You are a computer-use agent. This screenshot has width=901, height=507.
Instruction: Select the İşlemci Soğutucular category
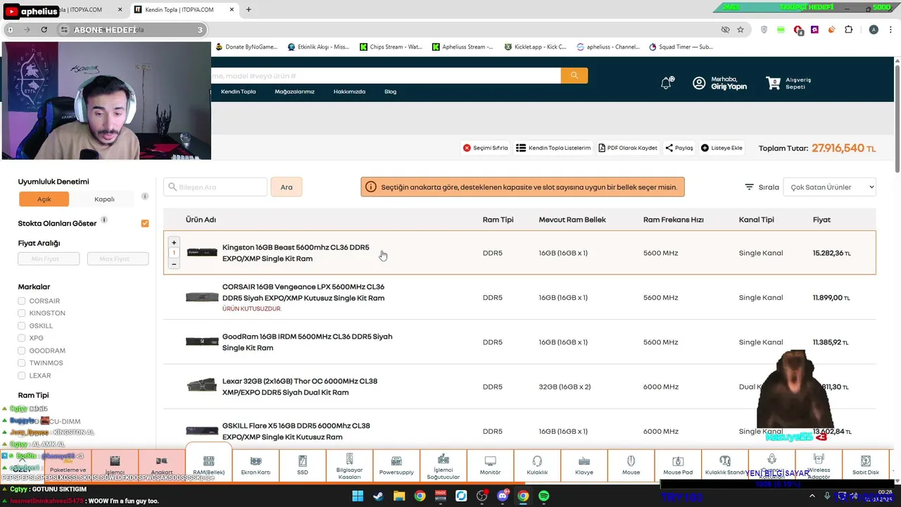pyautogui.click(x=443, y=465)
